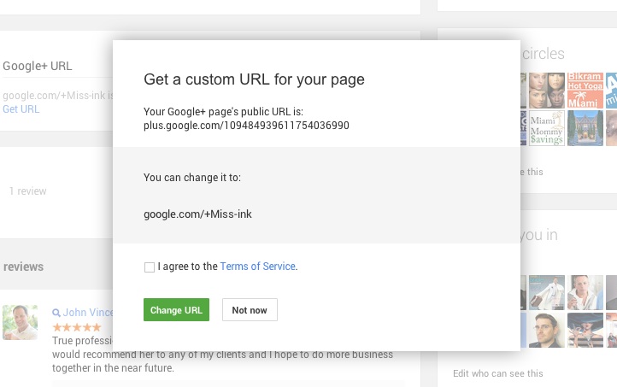Click the plus.google.com numeric public URL text

tap(246, 126)
